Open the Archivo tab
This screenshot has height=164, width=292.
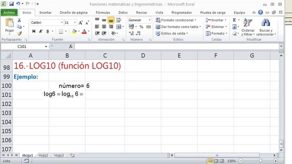9,12
